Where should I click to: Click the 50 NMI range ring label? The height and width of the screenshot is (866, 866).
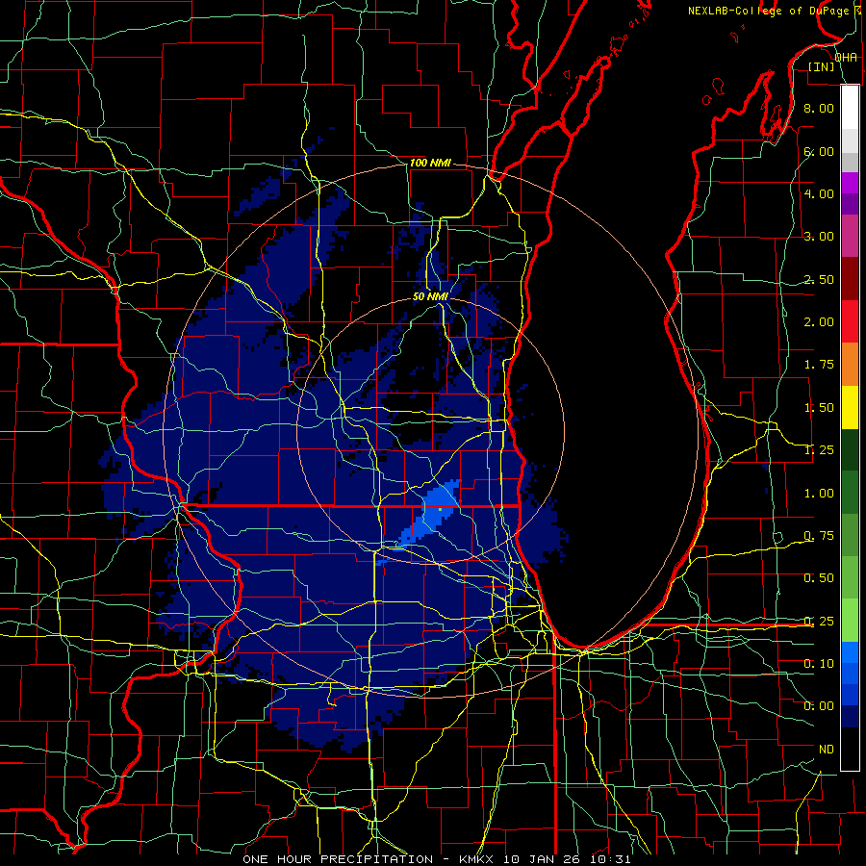pos(430,296)
